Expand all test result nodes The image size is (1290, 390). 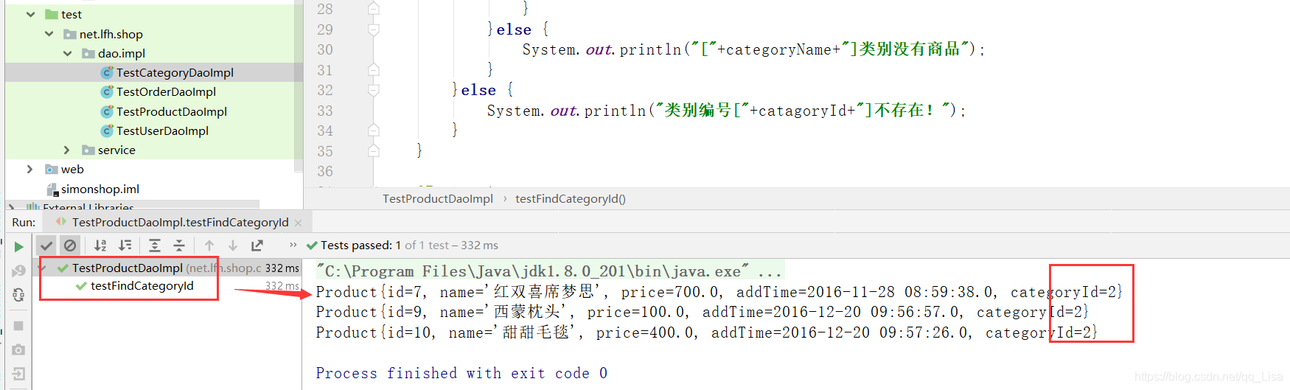click(155, 246)
